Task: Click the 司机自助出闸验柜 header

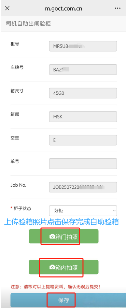Action: coord(28,24)
